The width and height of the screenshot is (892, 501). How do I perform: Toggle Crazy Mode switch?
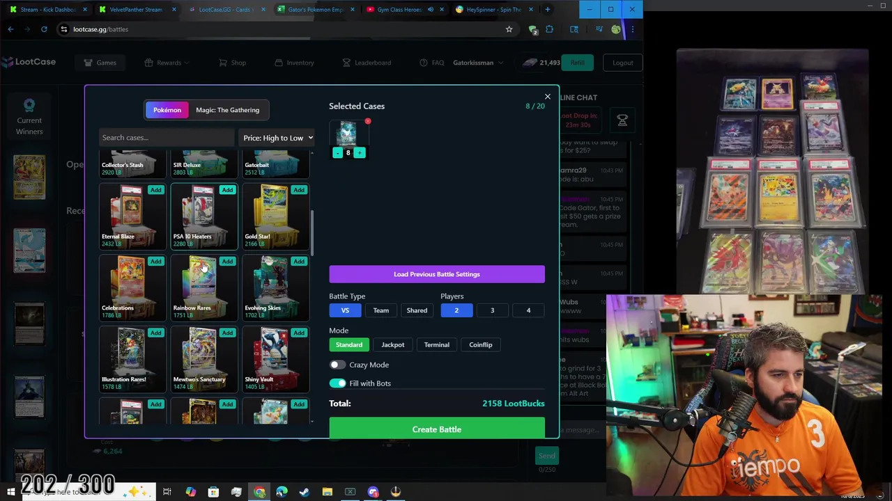(x=337, y=365)
